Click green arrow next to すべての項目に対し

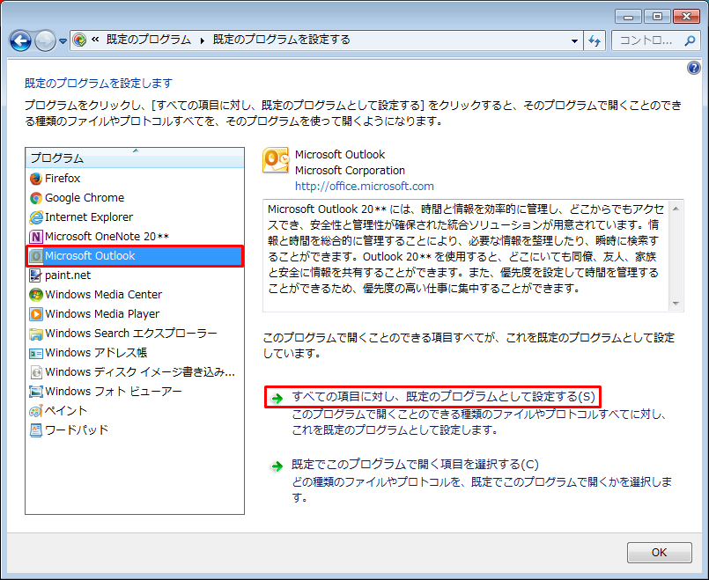[x=277, y=398]
